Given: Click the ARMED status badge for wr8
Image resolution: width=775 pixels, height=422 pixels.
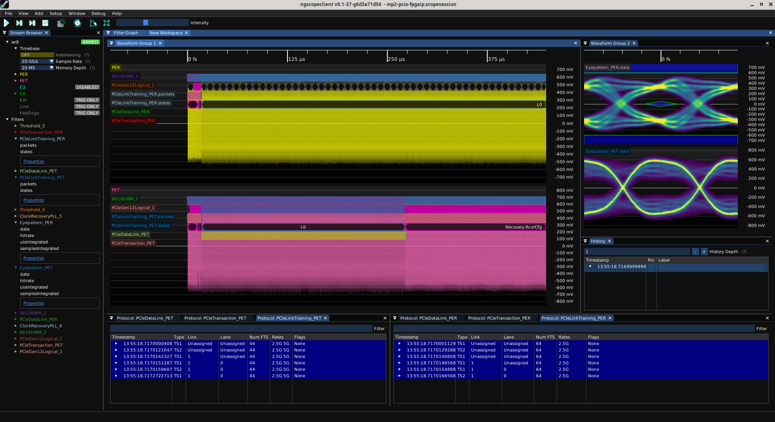Looking at the screenshot, I should click(90, 42).
